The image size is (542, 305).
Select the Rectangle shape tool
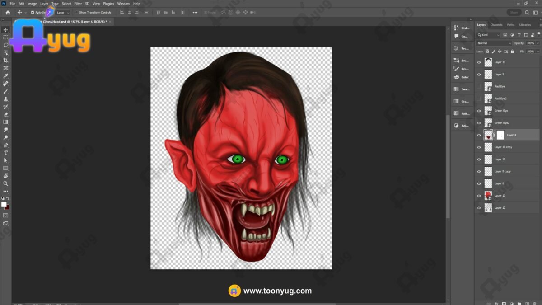6,168
